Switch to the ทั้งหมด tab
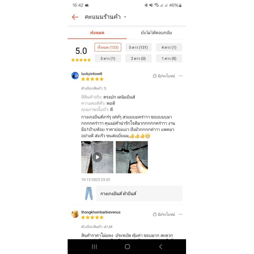Viewport: 254px width, 254px height. pyautogui.click(x=97, y=33)
